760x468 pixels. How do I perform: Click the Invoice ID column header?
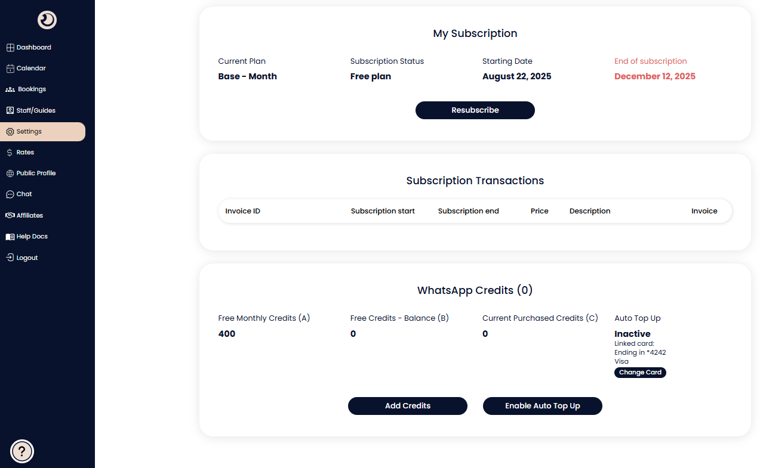242,211
